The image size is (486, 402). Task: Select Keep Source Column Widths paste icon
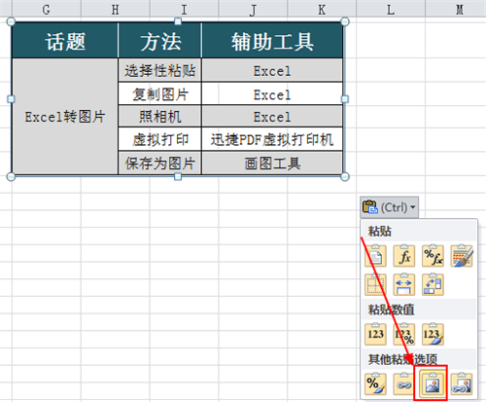click(x=404, y=284)
